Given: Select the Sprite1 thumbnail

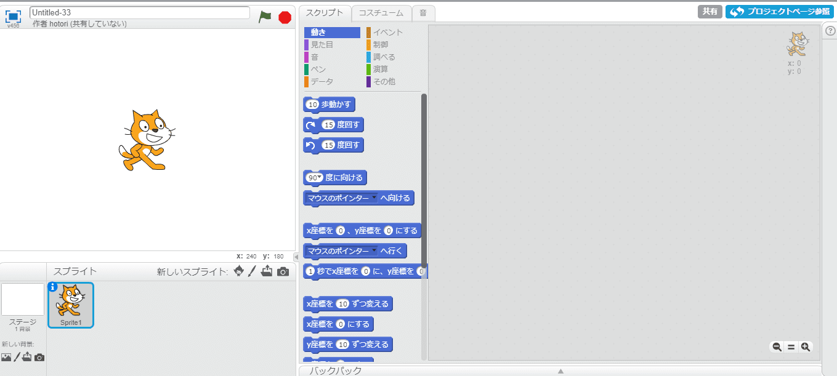Looking at the screenshot, I should pyautogui.click(x=71, y=305).
